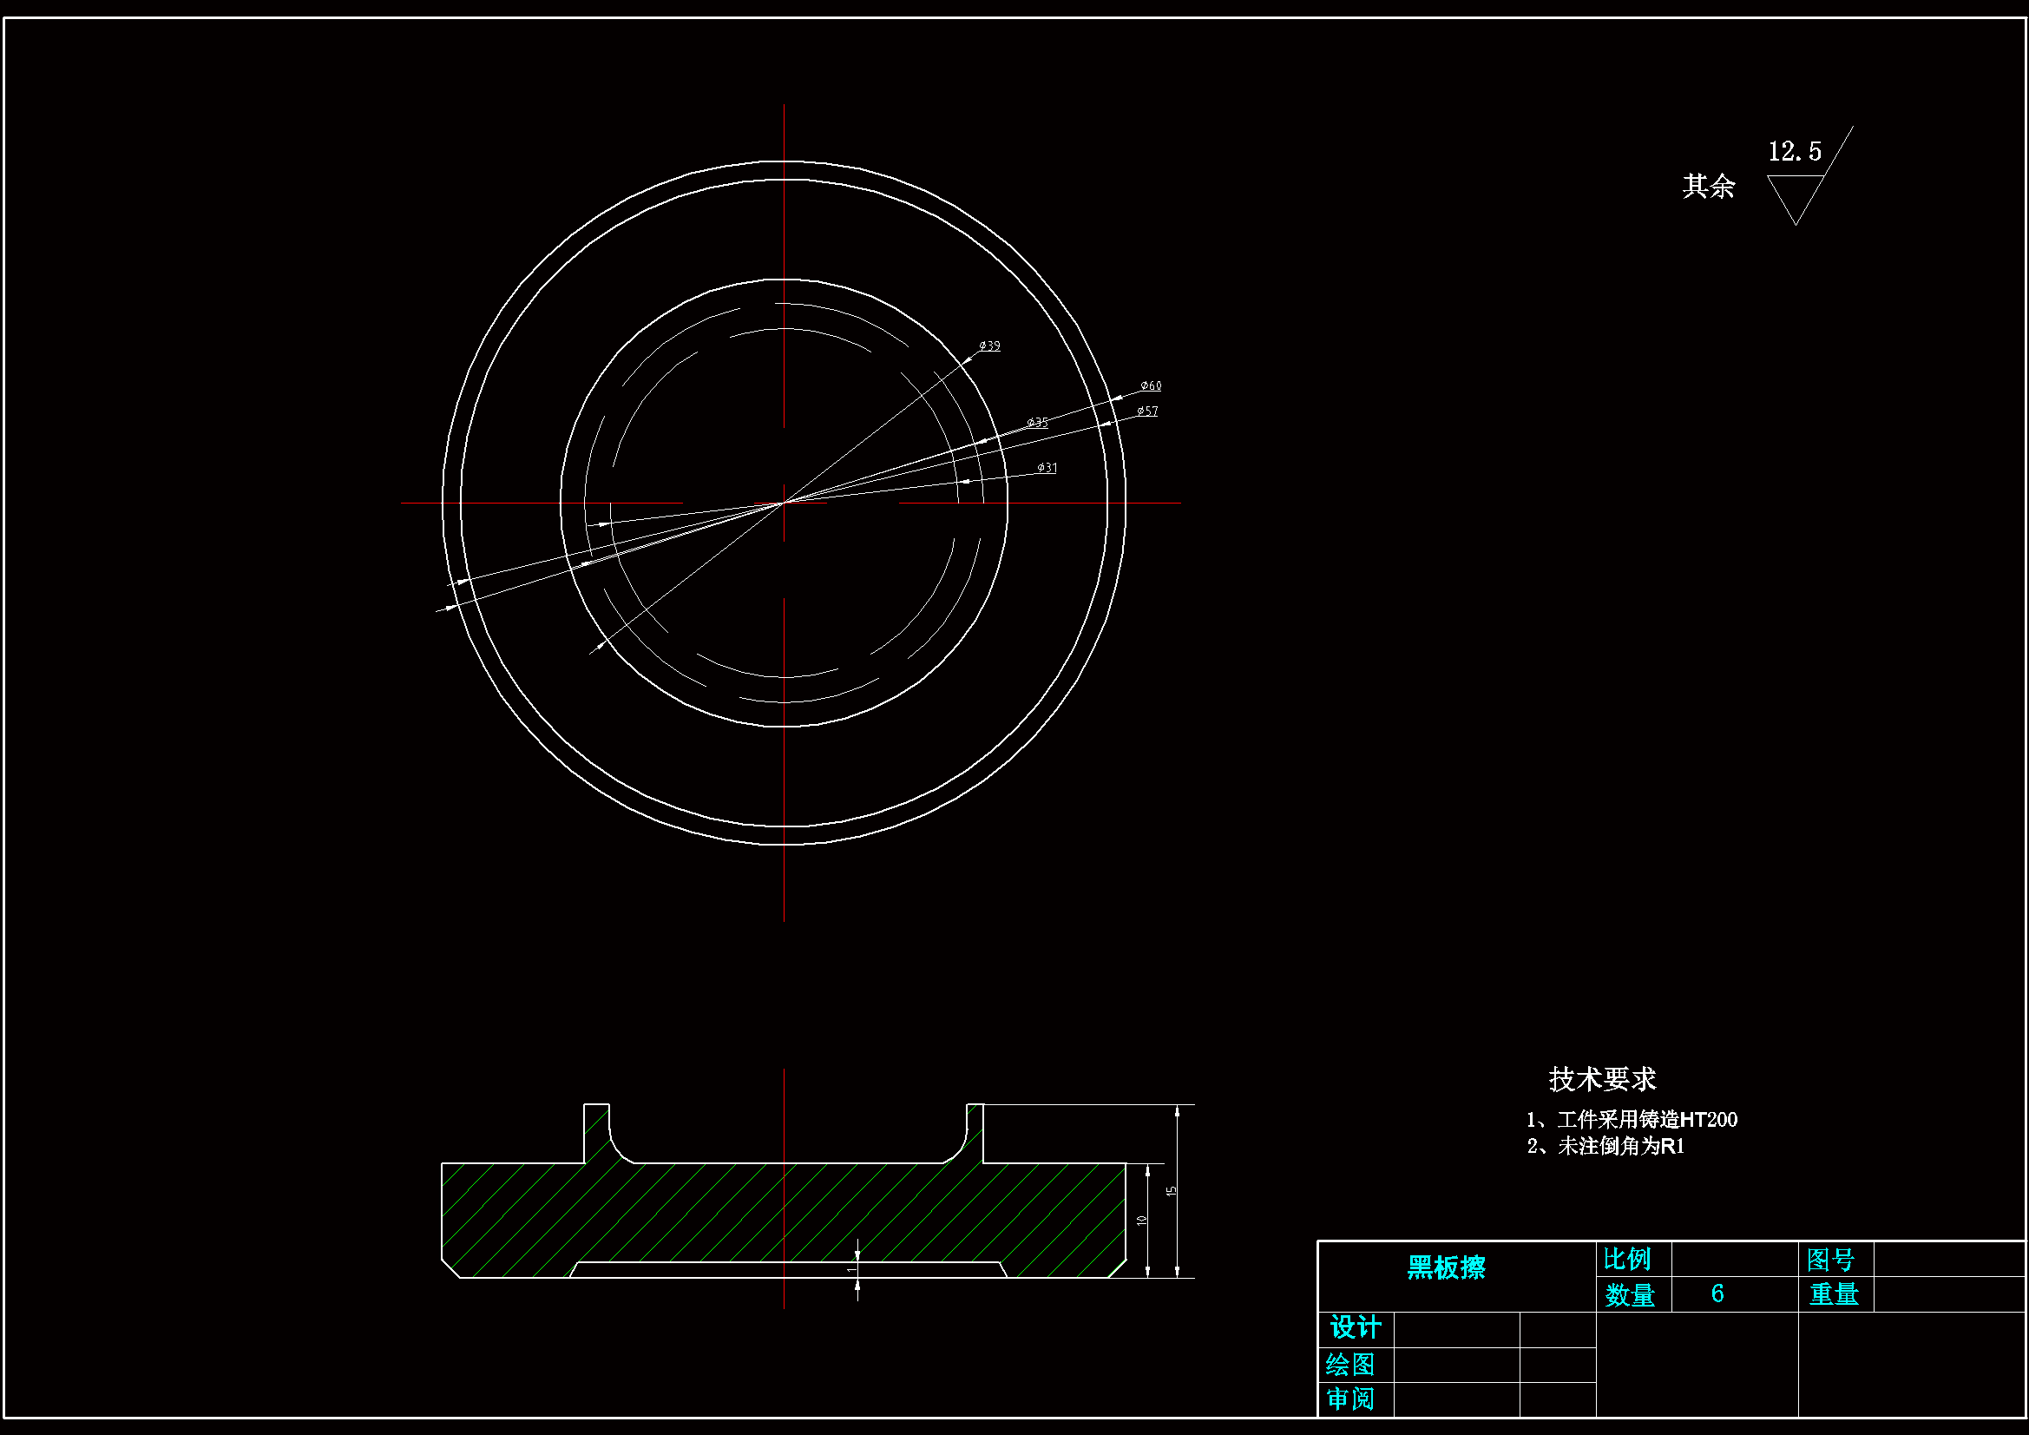Click the 黑板擦 title block cell
Viewport: 2029px width, 1435px height.
pyautogui.click(x=1447, y=1269)
